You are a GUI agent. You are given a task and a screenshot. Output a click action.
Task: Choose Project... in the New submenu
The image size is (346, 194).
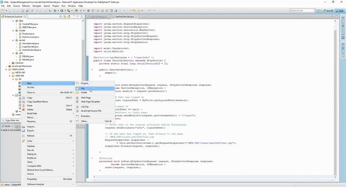[95, 84]
